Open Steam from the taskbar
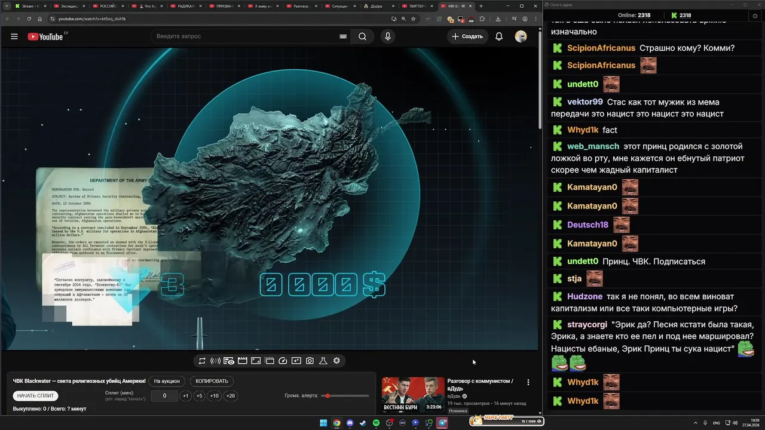The image size is (765, 430). [x=363, y=423]
